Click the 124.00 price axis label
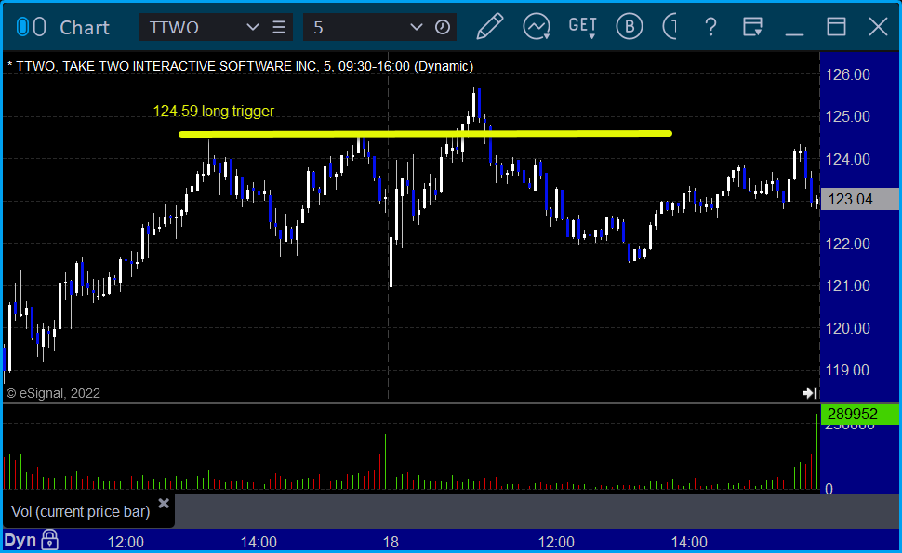Image resolution: width=902 pixels, height=553 pixels. 848,159
